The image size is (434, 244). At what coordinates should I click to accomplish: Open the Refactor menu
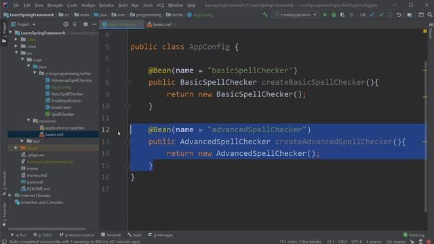pos(106,5)
